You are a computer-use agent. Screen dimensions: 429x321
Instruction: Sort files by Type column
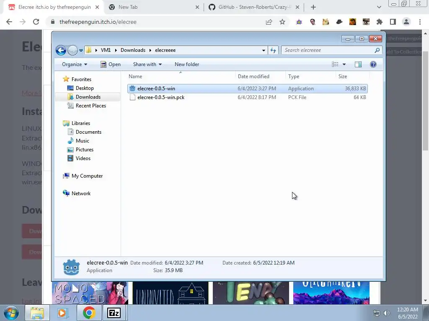tap(310, 76)
